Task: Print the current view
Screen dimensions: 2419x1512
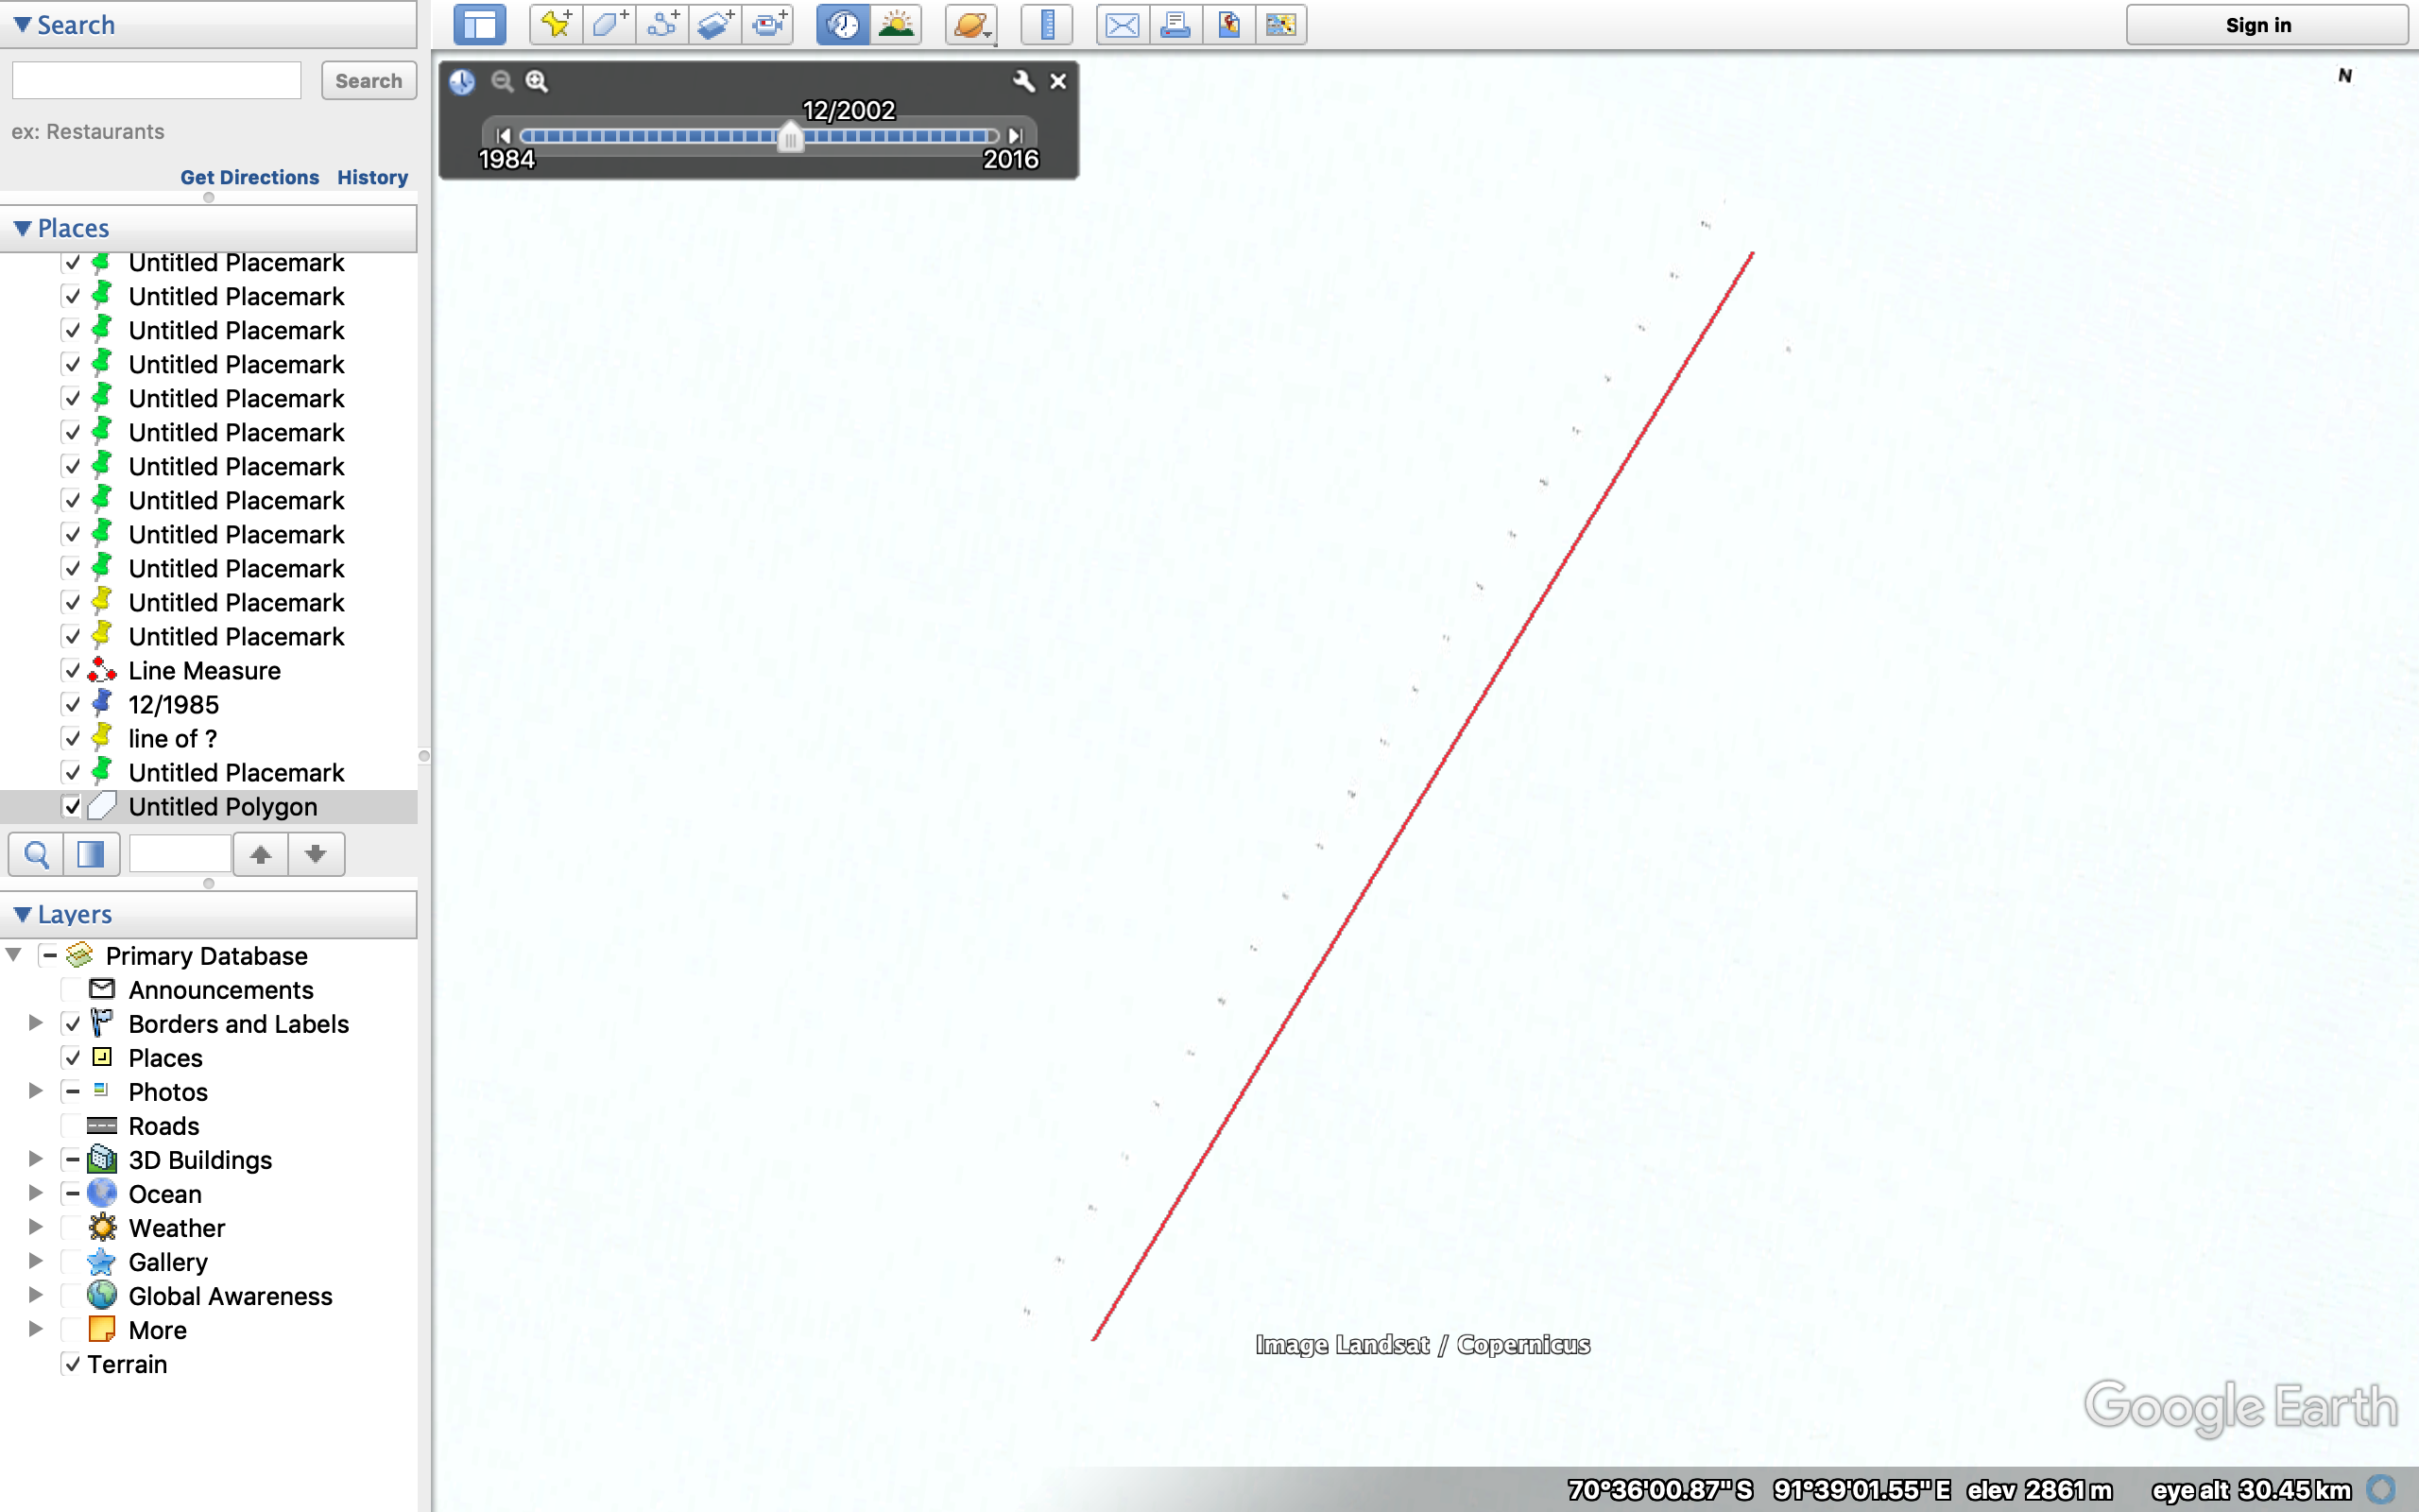Action: (x=1174, y=24)
